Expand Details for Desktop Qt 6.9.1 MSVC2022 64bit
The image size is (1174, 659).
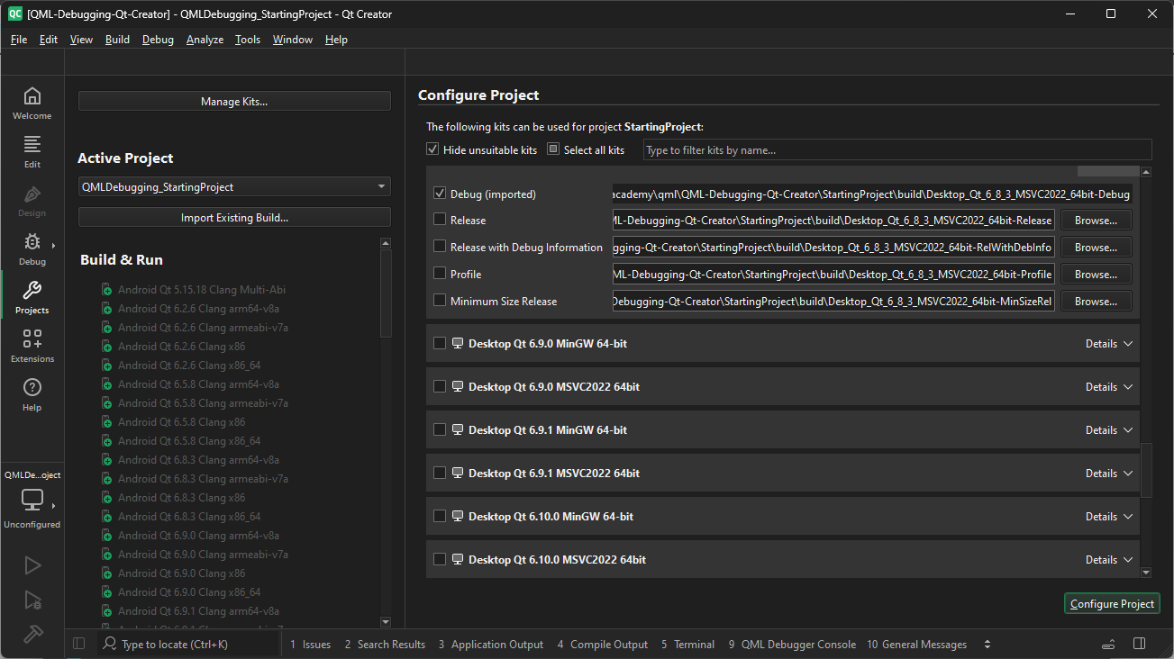pos(1108,473)
